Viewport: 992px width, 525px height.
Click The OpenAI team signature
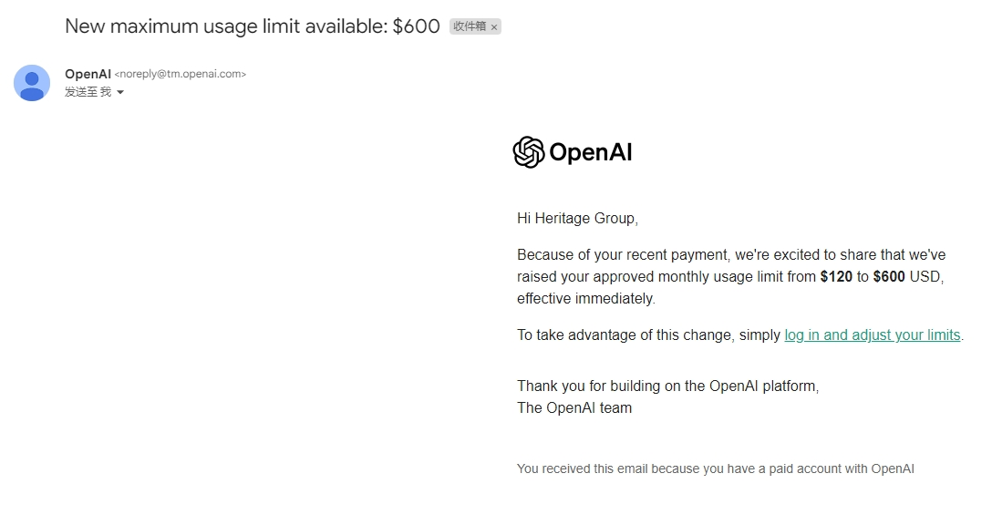[574, 408]
